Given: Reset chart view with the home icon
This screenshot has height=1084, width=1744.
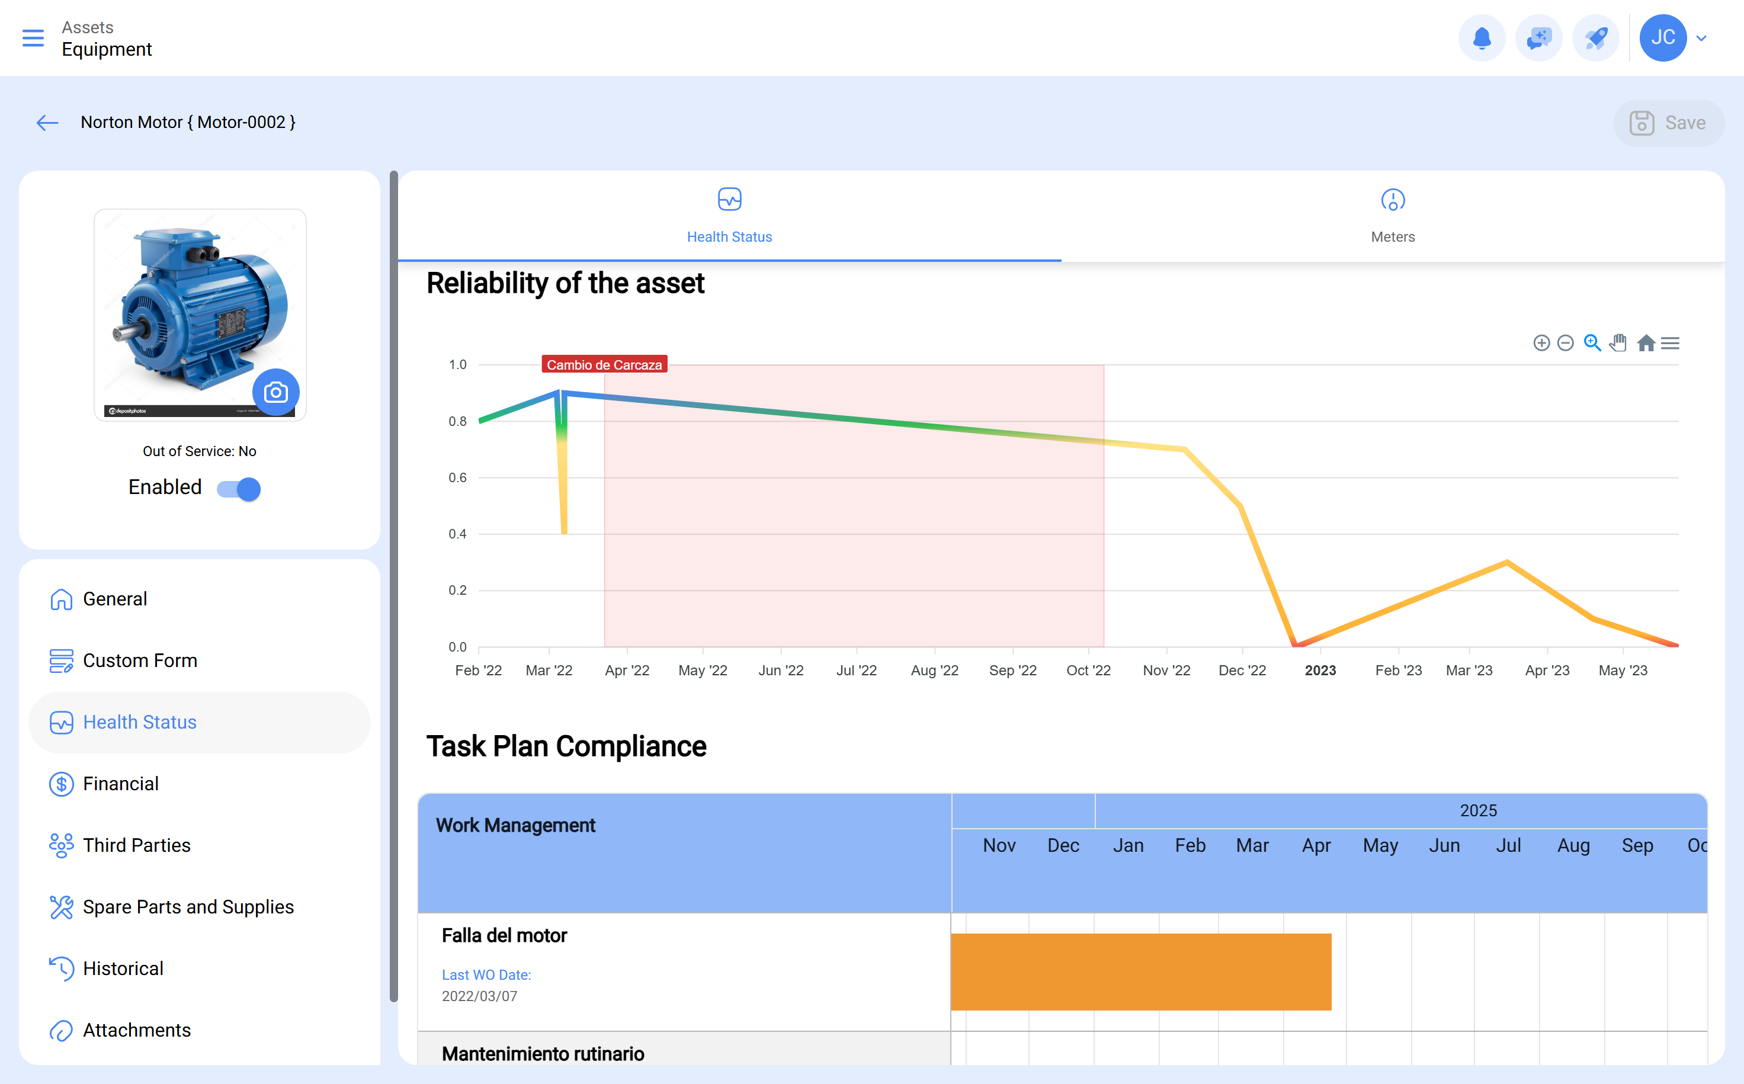Looking at the screenshot, I should click(x=1645, y=343).
